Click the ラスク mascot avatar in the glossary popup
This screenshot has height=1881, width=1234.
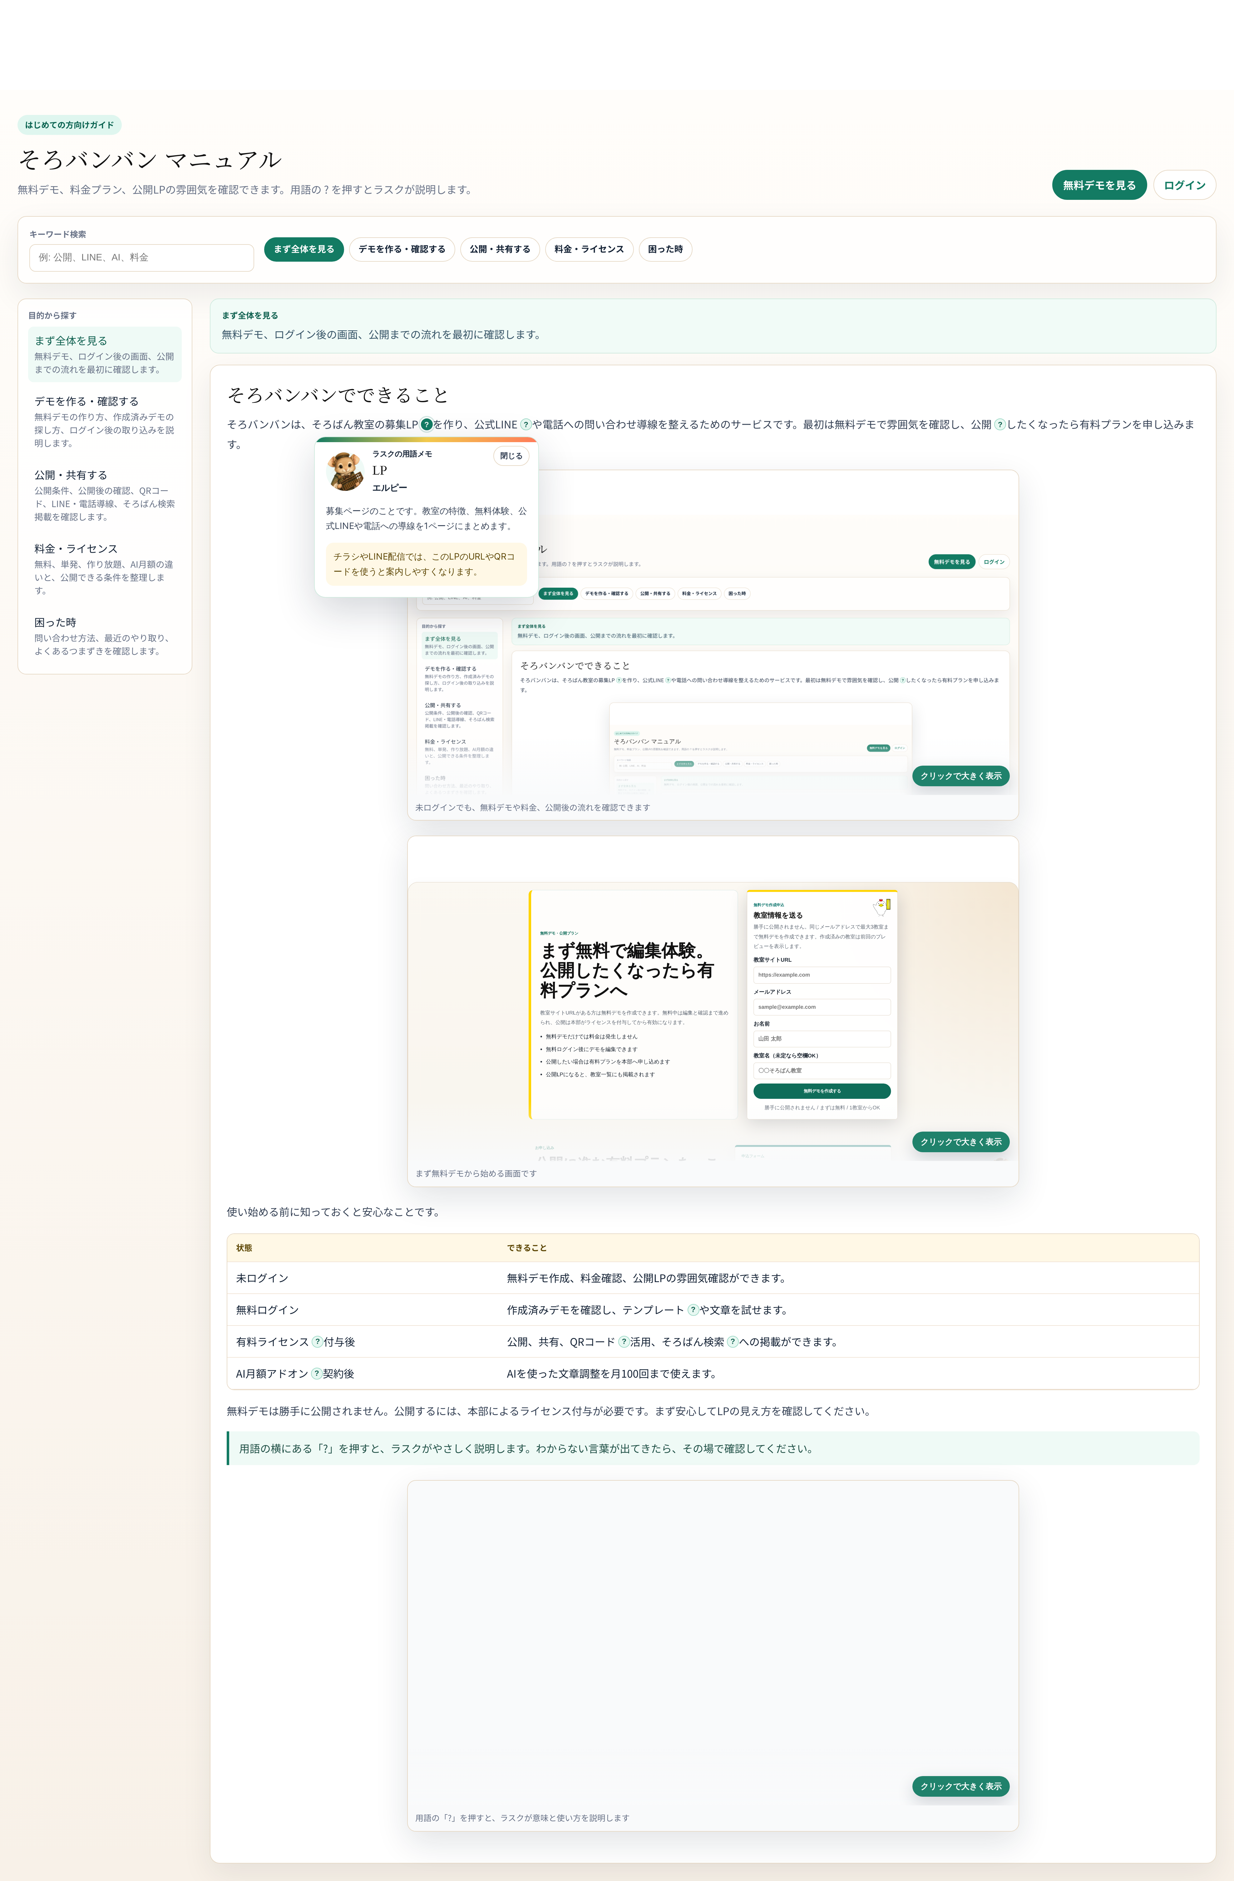(x=345, y=471)
